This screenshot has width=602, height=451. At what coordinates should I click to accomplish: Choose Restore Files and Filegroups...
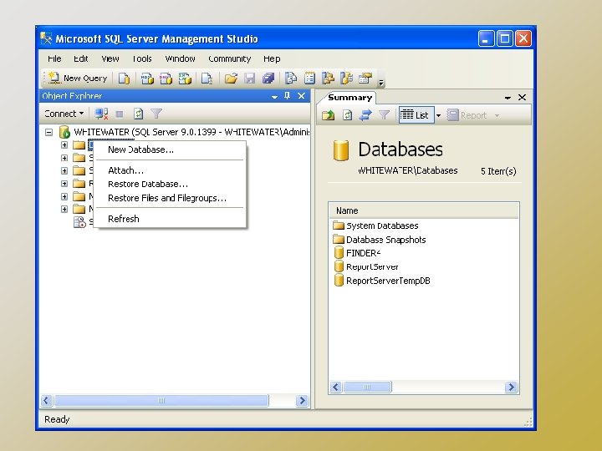pos(169,198)
